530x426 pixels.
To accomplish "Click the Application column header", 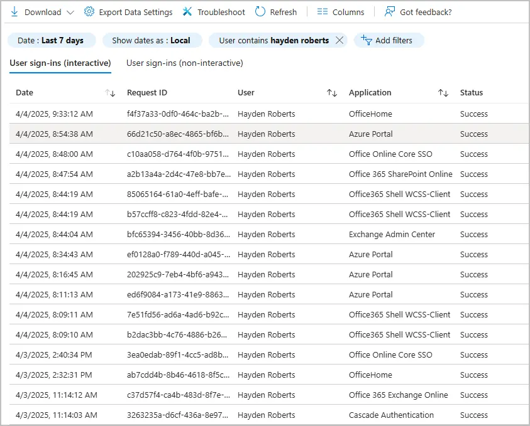I will [x=370, y=93].
